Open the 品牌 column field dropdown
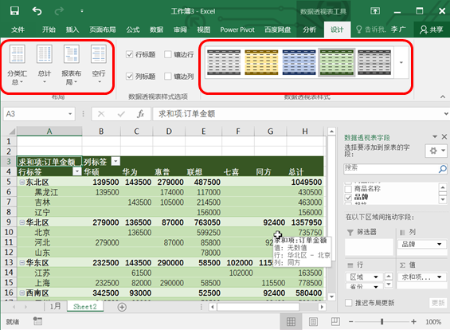Viewport: 450px width, 330px height. tap(439, 245)
